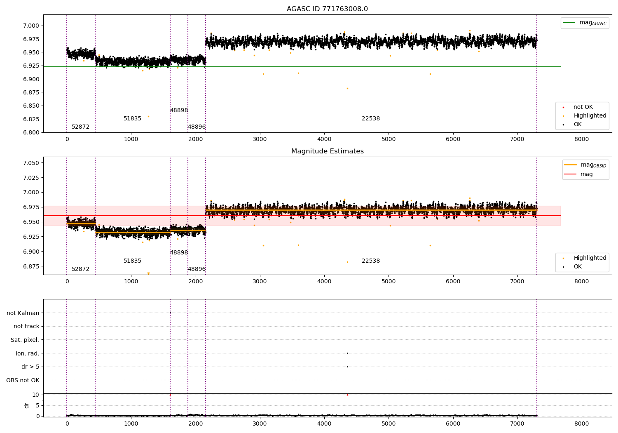Click the 8000 x-tick label of bottom plot
The width and height of the screenshot is (618, 433).
coord(582,424)
